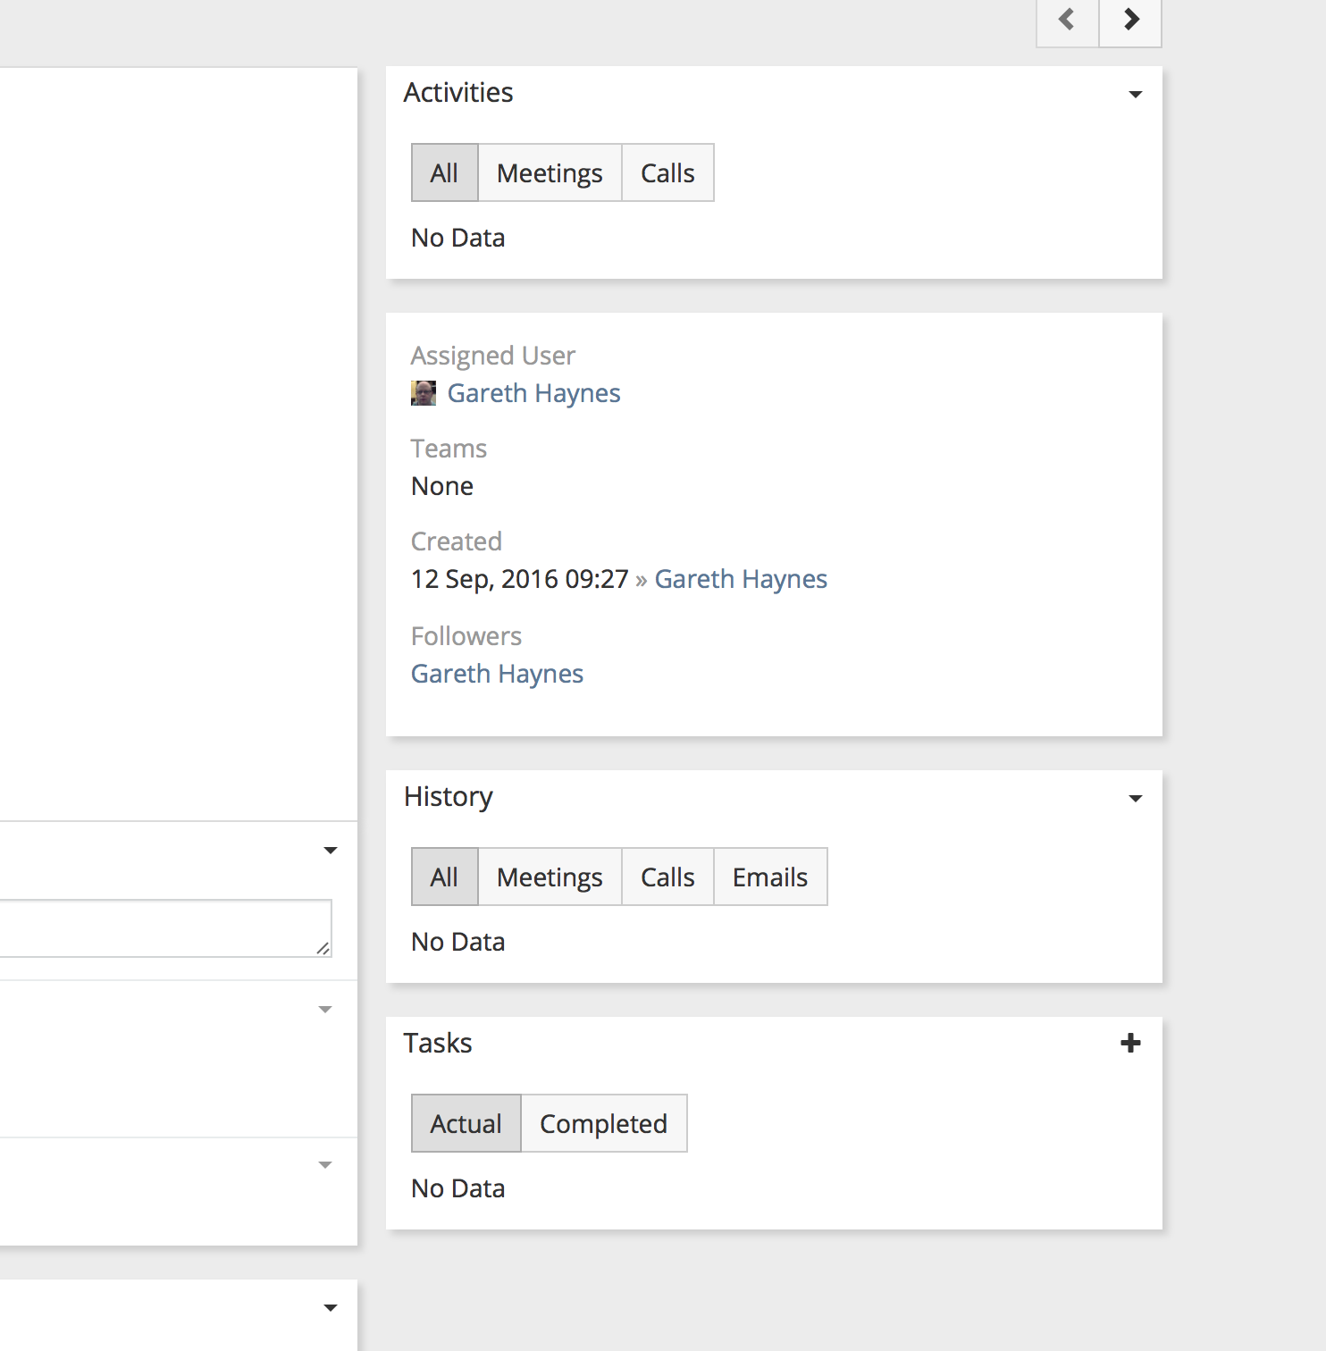Filter History by Emails

click(x=770, y=877)
